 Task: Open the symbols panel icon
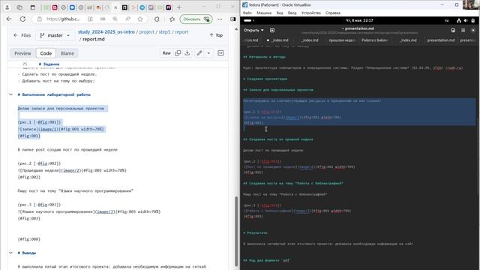pyautogui.click(x=220, y=53)
